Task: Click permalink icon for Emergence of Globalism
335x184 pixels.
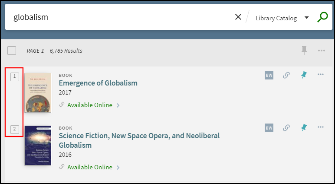Action: pos(286,75)
